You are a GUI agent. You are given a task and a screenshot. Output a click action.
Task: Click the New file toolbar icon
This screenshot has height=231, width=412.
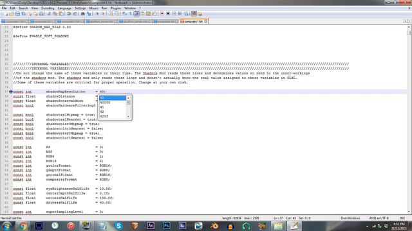pyautogui.click(x=6, y=13)
